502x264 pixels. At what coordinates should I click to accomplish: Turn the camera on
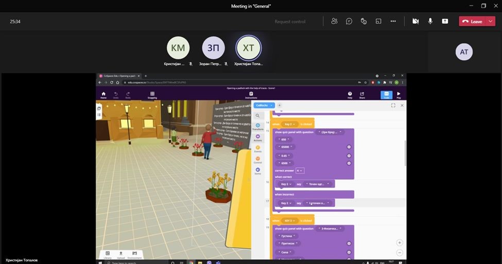point(416,21)
